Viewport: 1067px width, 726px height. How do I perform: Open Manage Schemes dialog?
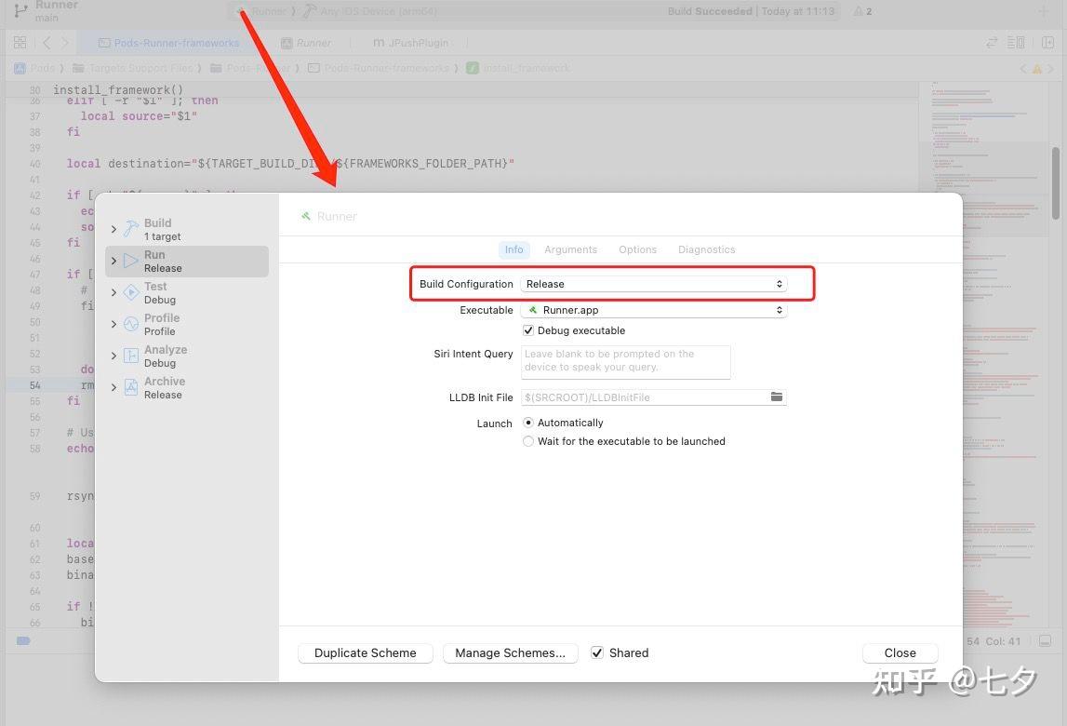pyautogui.click(x=510, y=652)
